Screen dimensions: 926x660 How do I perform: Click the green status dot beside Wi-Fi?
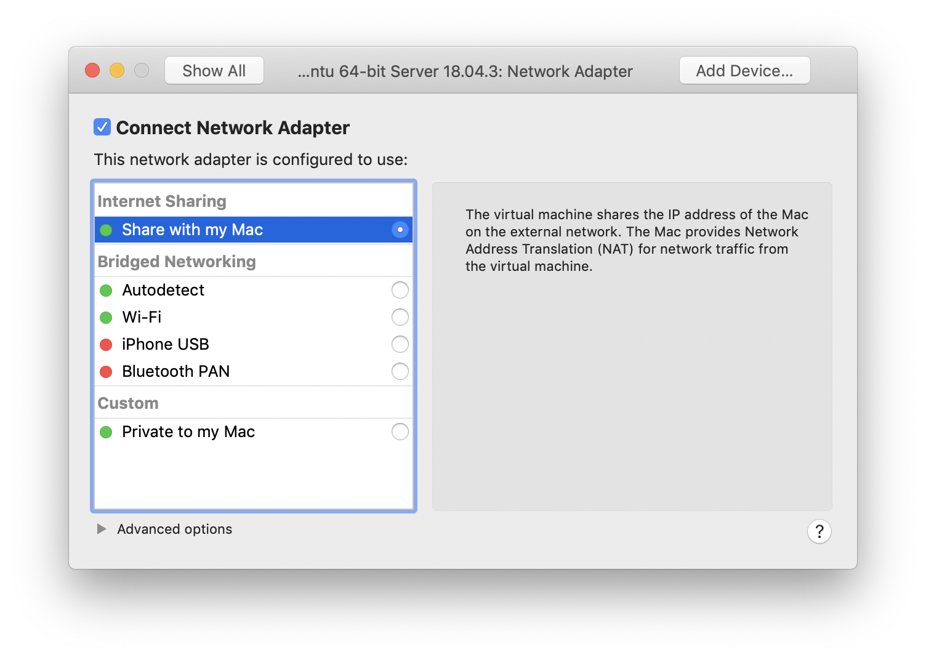106,318
